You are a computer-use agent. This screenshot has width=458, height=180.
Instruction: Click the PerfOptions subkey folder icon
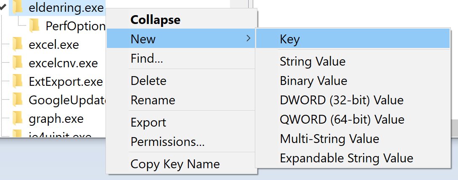click(34, 26)
